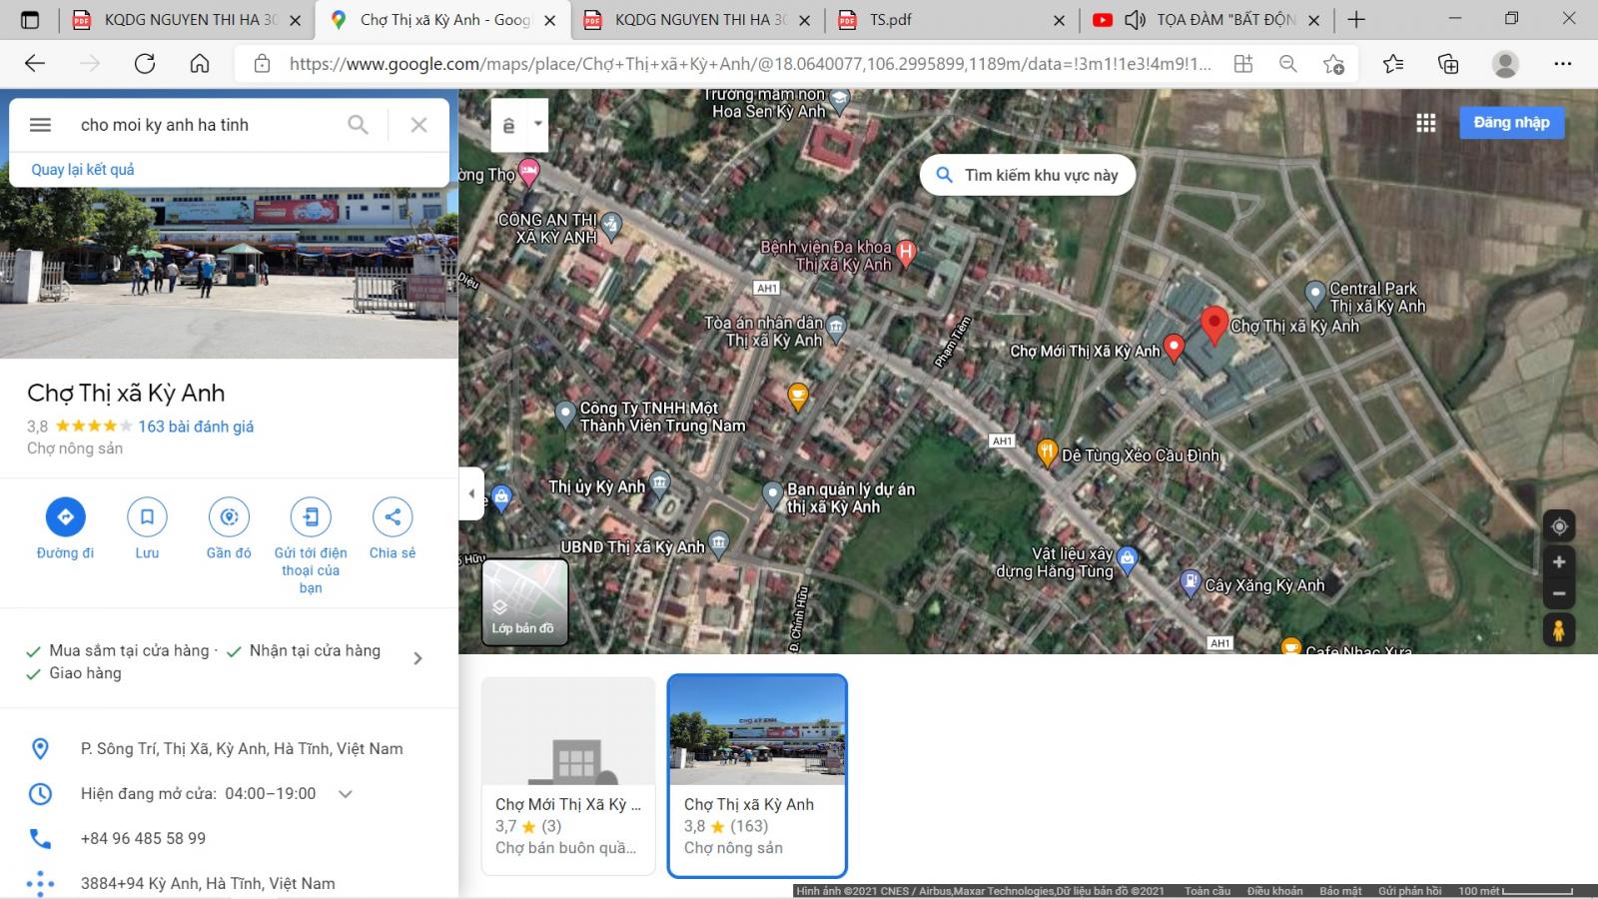Click the Bệnh viện Đa khoa hospital marker
This screenshot has height=899, width=1598.
[906, 252]
